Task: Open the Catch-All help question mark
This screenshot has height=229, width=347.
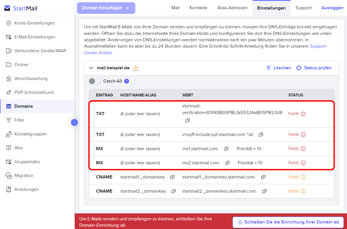Action: 127,81
